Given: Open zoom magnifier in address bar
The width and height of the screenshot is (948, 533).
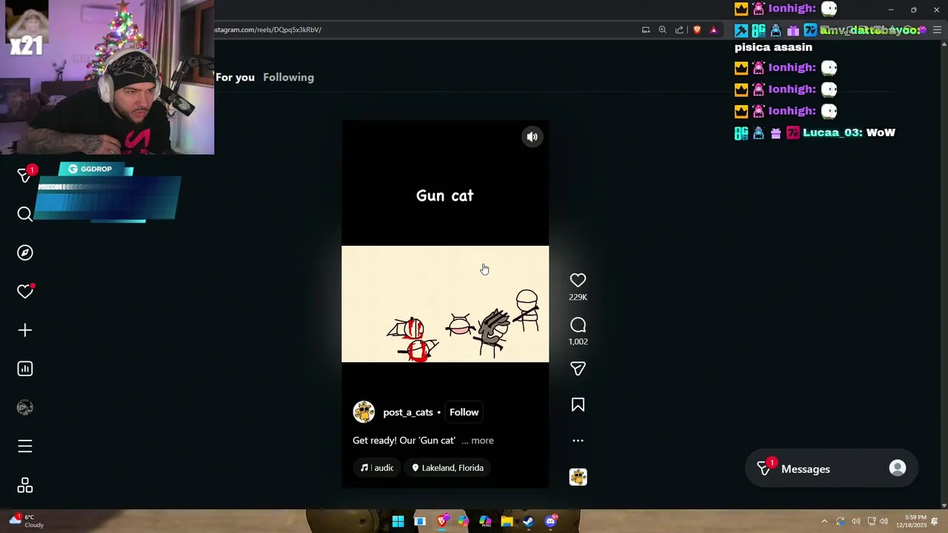Looking at the screenshot, I should click(x=662, y=30).
